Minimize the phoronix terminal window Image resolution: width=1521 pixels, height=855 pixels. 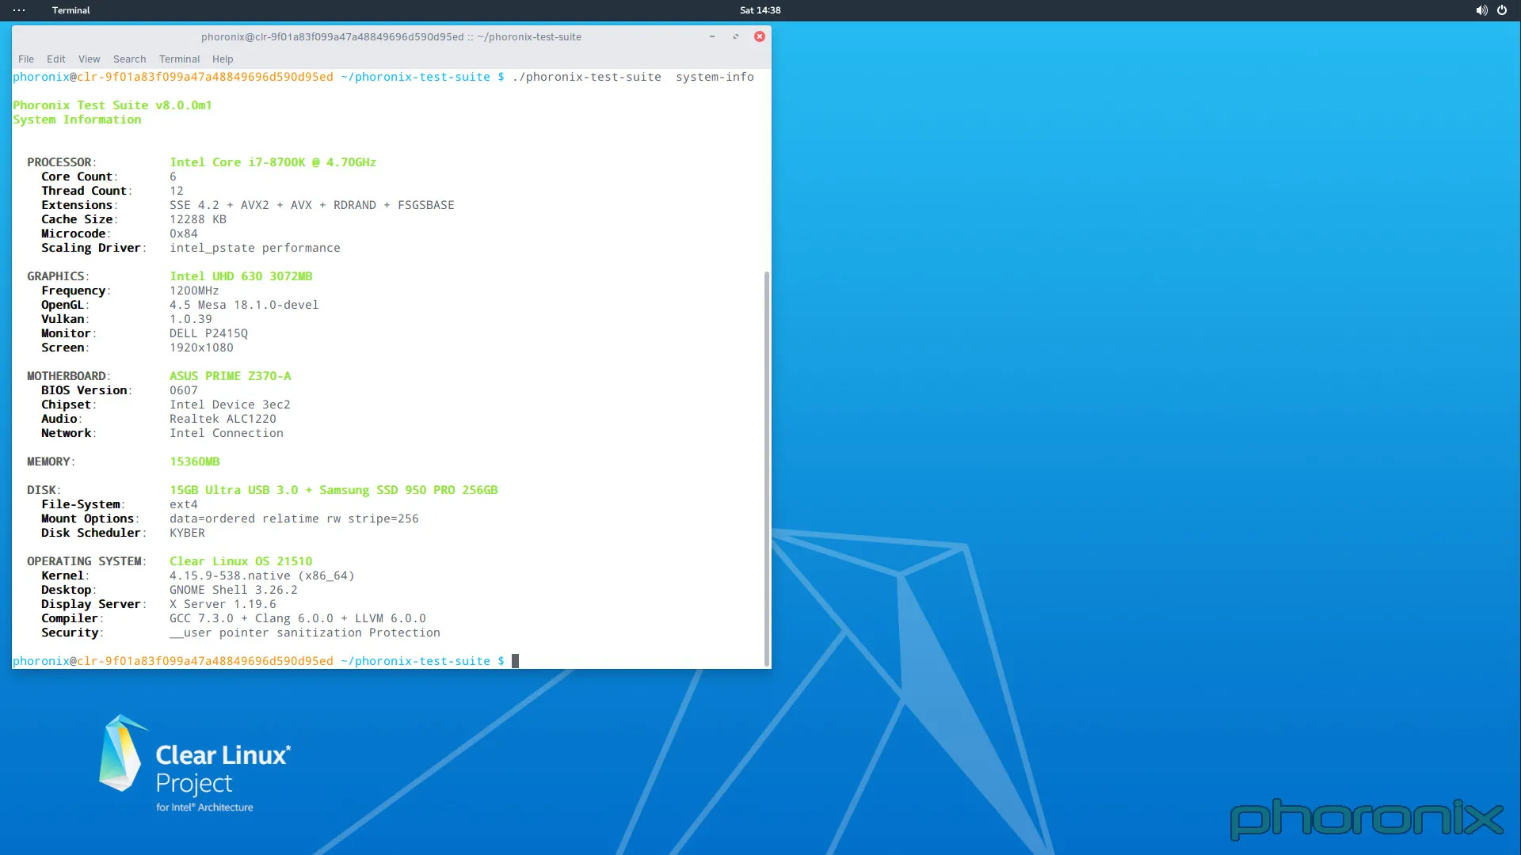(711, 36)
